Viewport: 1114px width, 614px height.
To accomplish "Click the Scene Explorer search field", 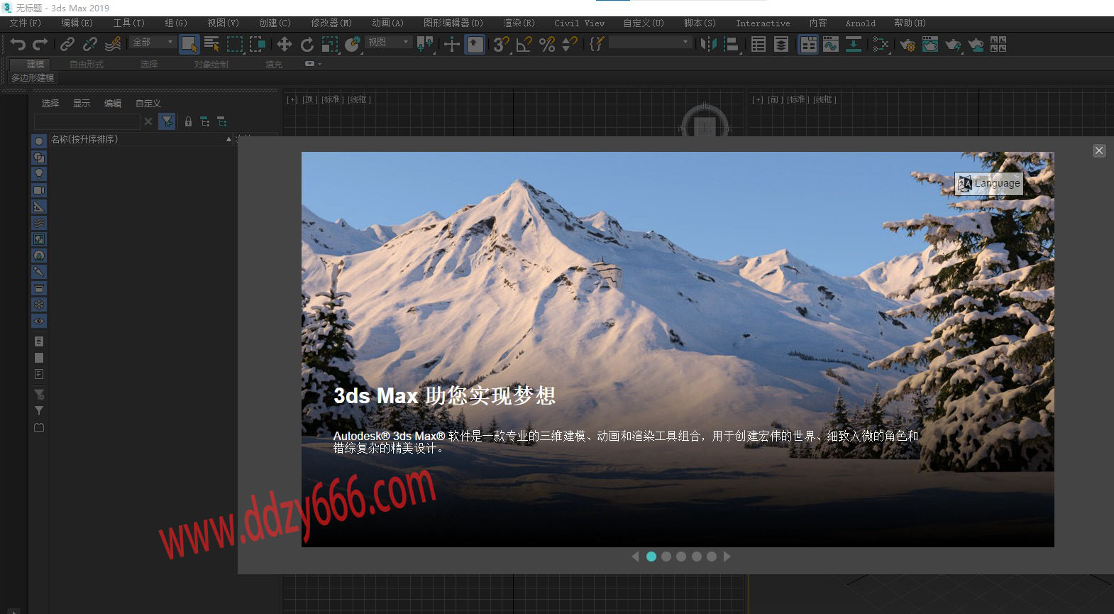I will click(x=87, y=121).
